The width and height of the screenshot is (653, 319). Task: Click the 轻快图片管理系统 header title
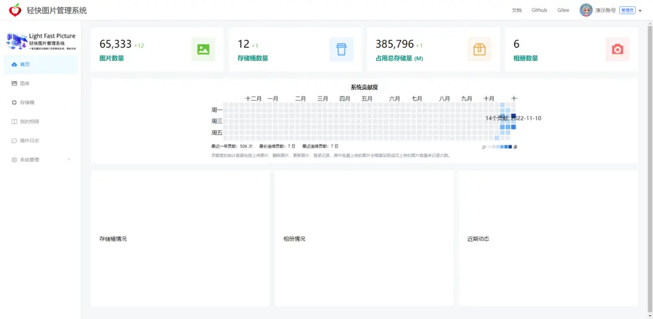coord(56,11)
